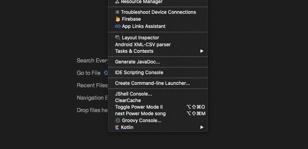Click the Resource Manager icon

click(117, 2)
